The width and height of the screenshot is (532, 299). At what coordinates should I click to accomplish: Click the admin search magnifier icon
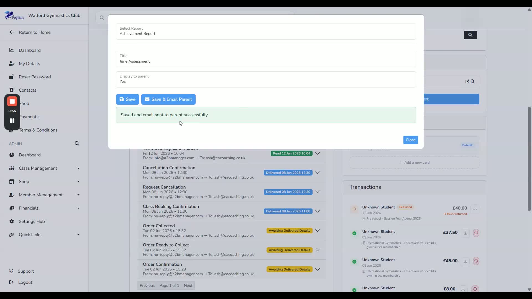(x=77, y=143)
